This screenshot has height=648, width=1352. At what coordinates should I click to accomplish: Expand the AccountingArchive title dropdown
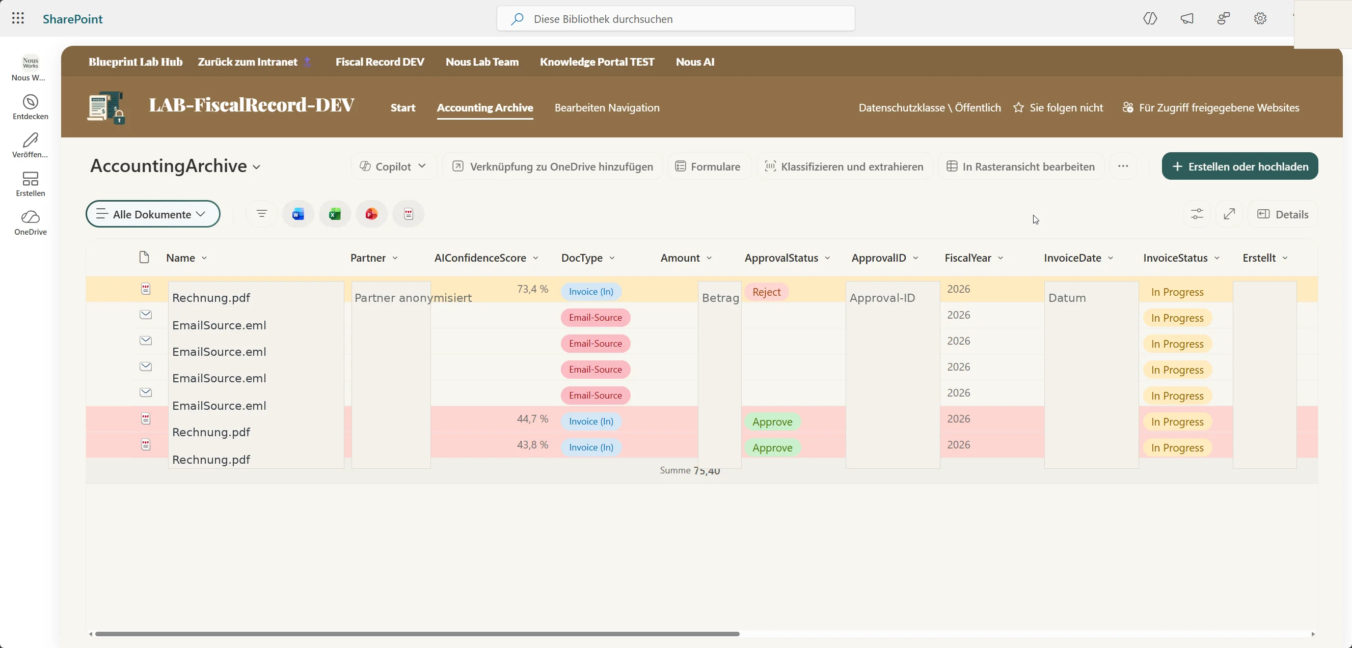[257, 167]
